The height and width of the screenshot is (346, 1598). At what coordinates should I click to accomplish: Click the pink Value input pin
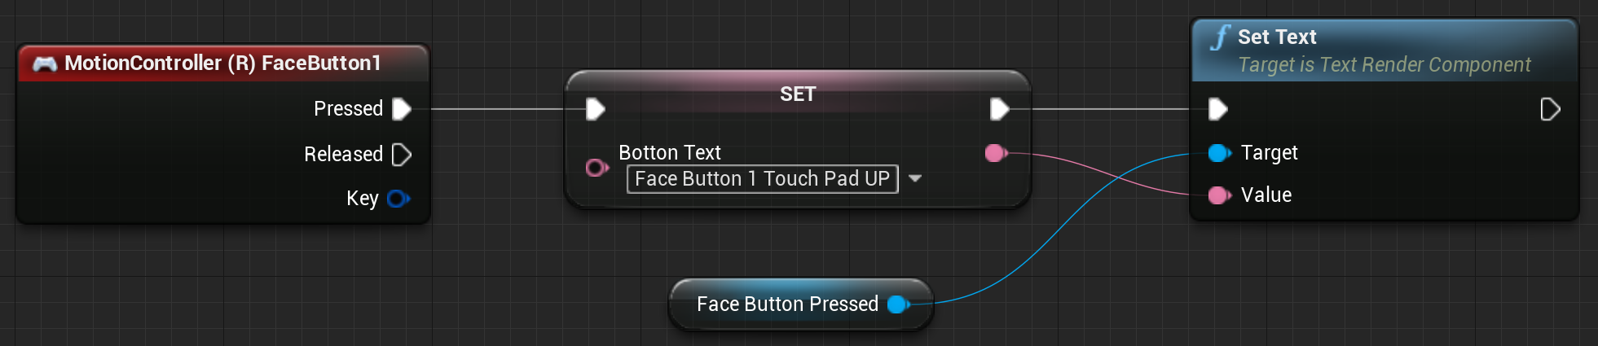click(1220, 195)
